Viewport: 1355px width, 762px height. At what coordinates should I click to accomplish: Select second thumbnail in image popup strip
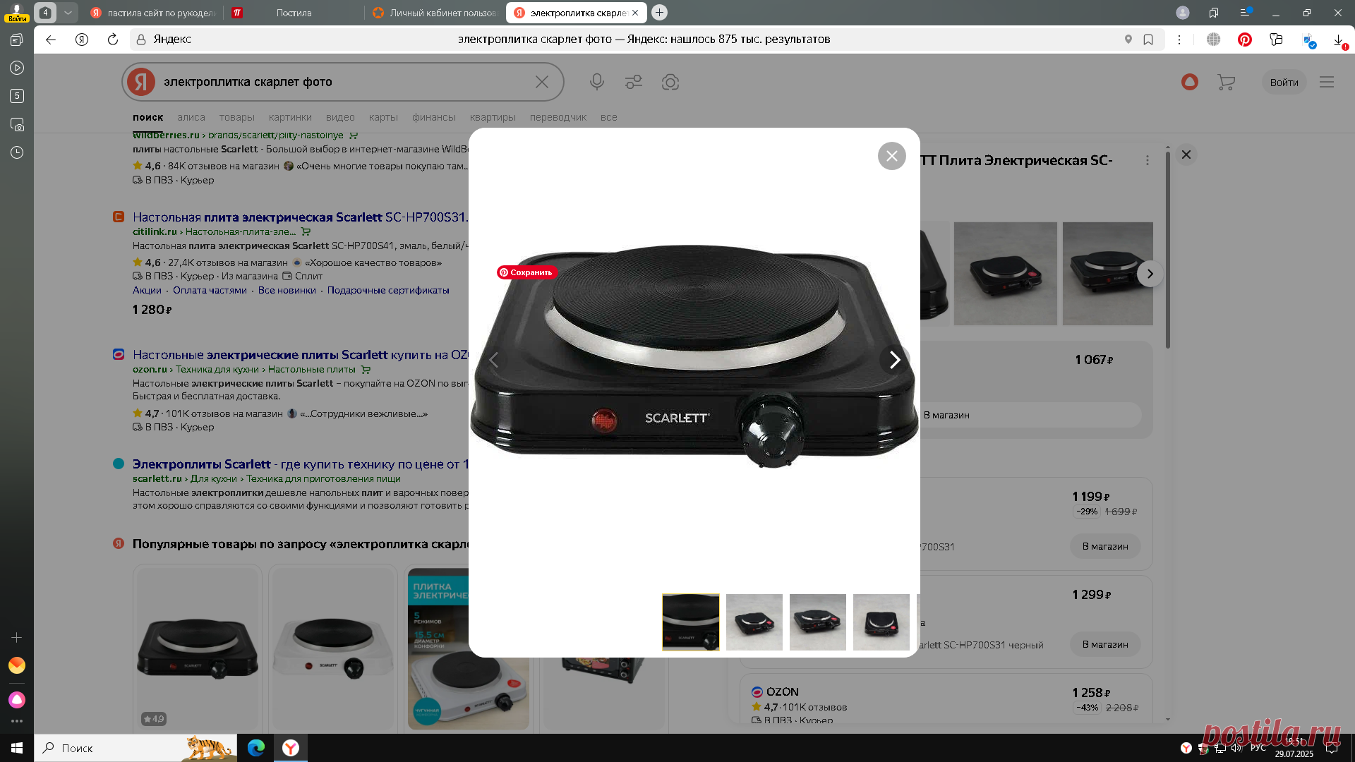point(754,622)
